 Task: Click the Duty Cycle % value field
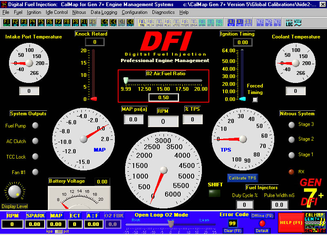click(x=244, y=205)
